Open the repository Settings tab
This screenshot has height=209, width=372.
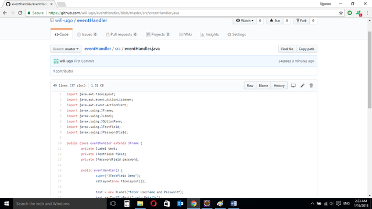[x=237, y=34]
